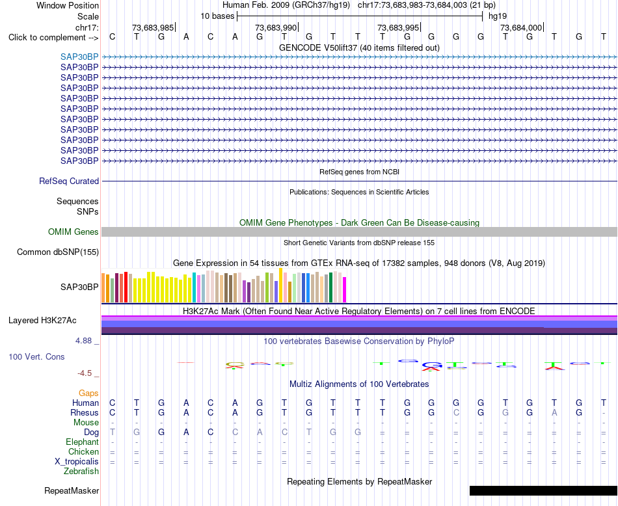This screenshot has height=506, width=618.
Task: Select the Zebrafish alignment row label
Action: coord(81,471)
